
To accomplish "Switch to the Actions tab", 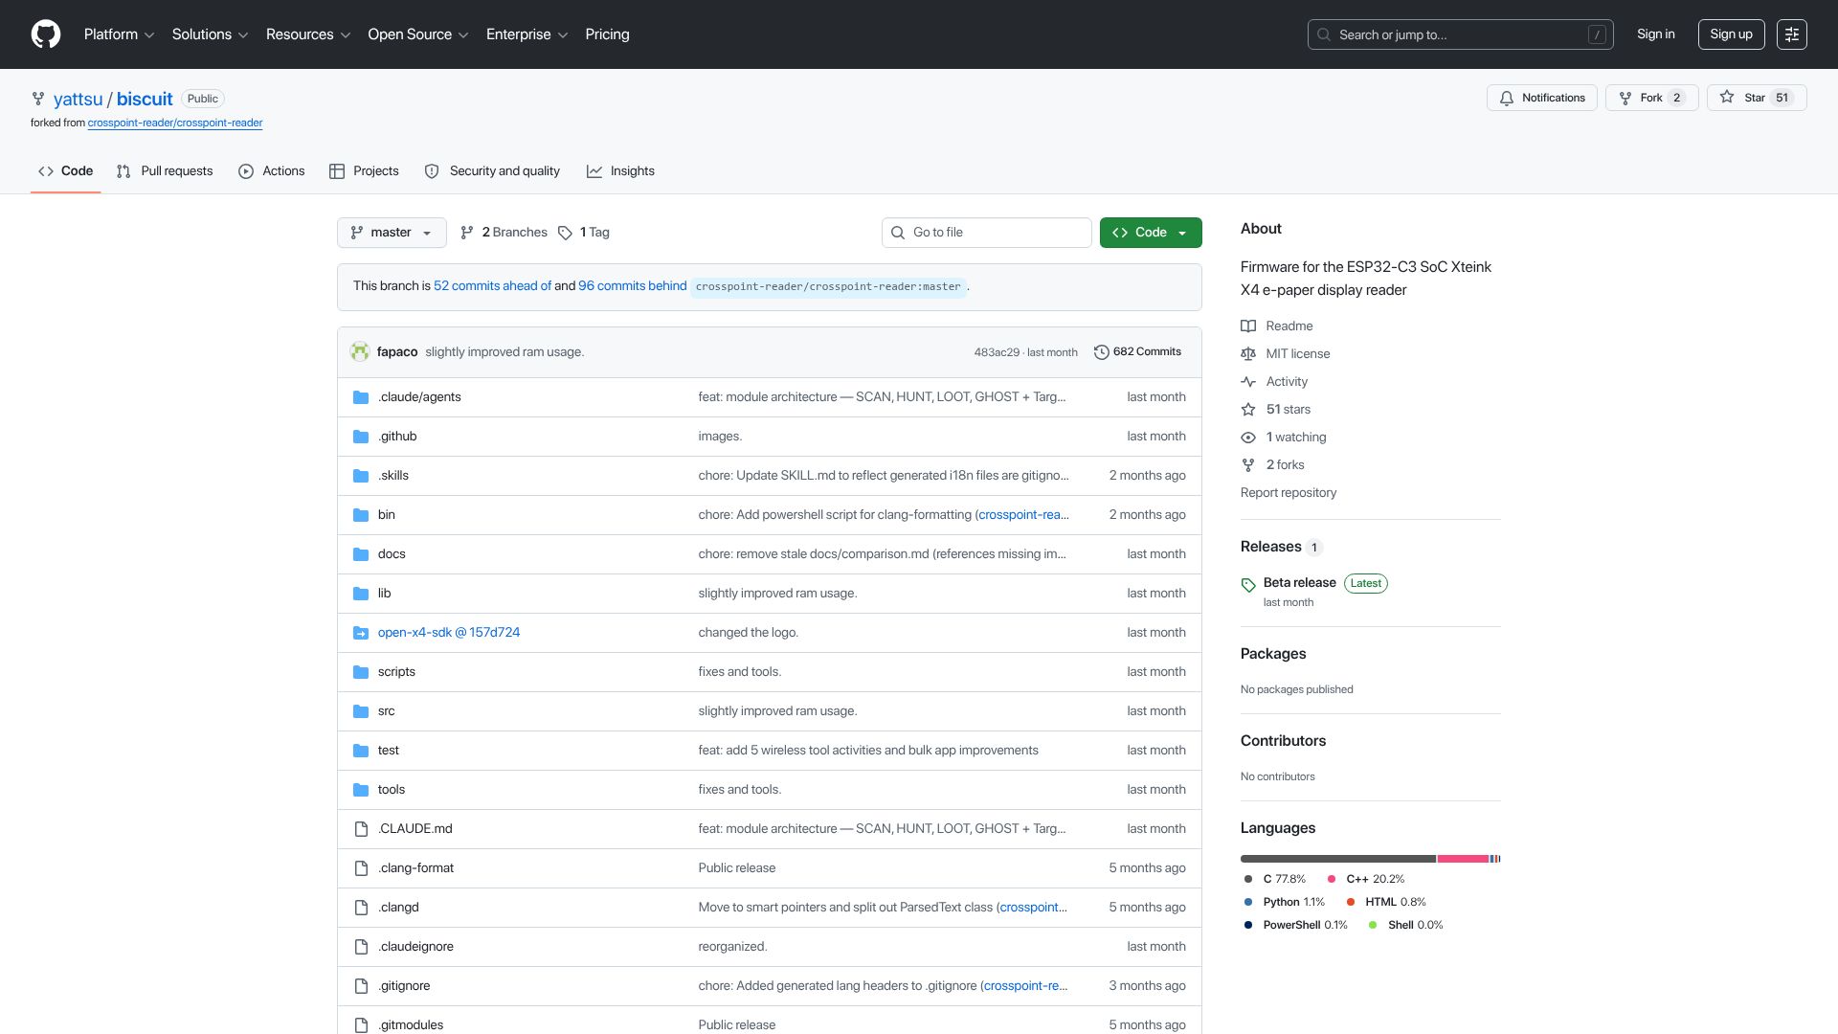I will click(272, 171).
